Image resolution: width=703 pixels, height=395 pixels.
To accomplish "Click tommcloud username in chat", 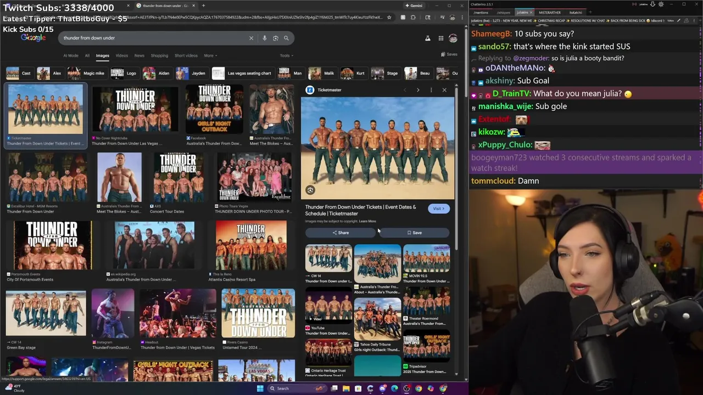I will [493, 181].
